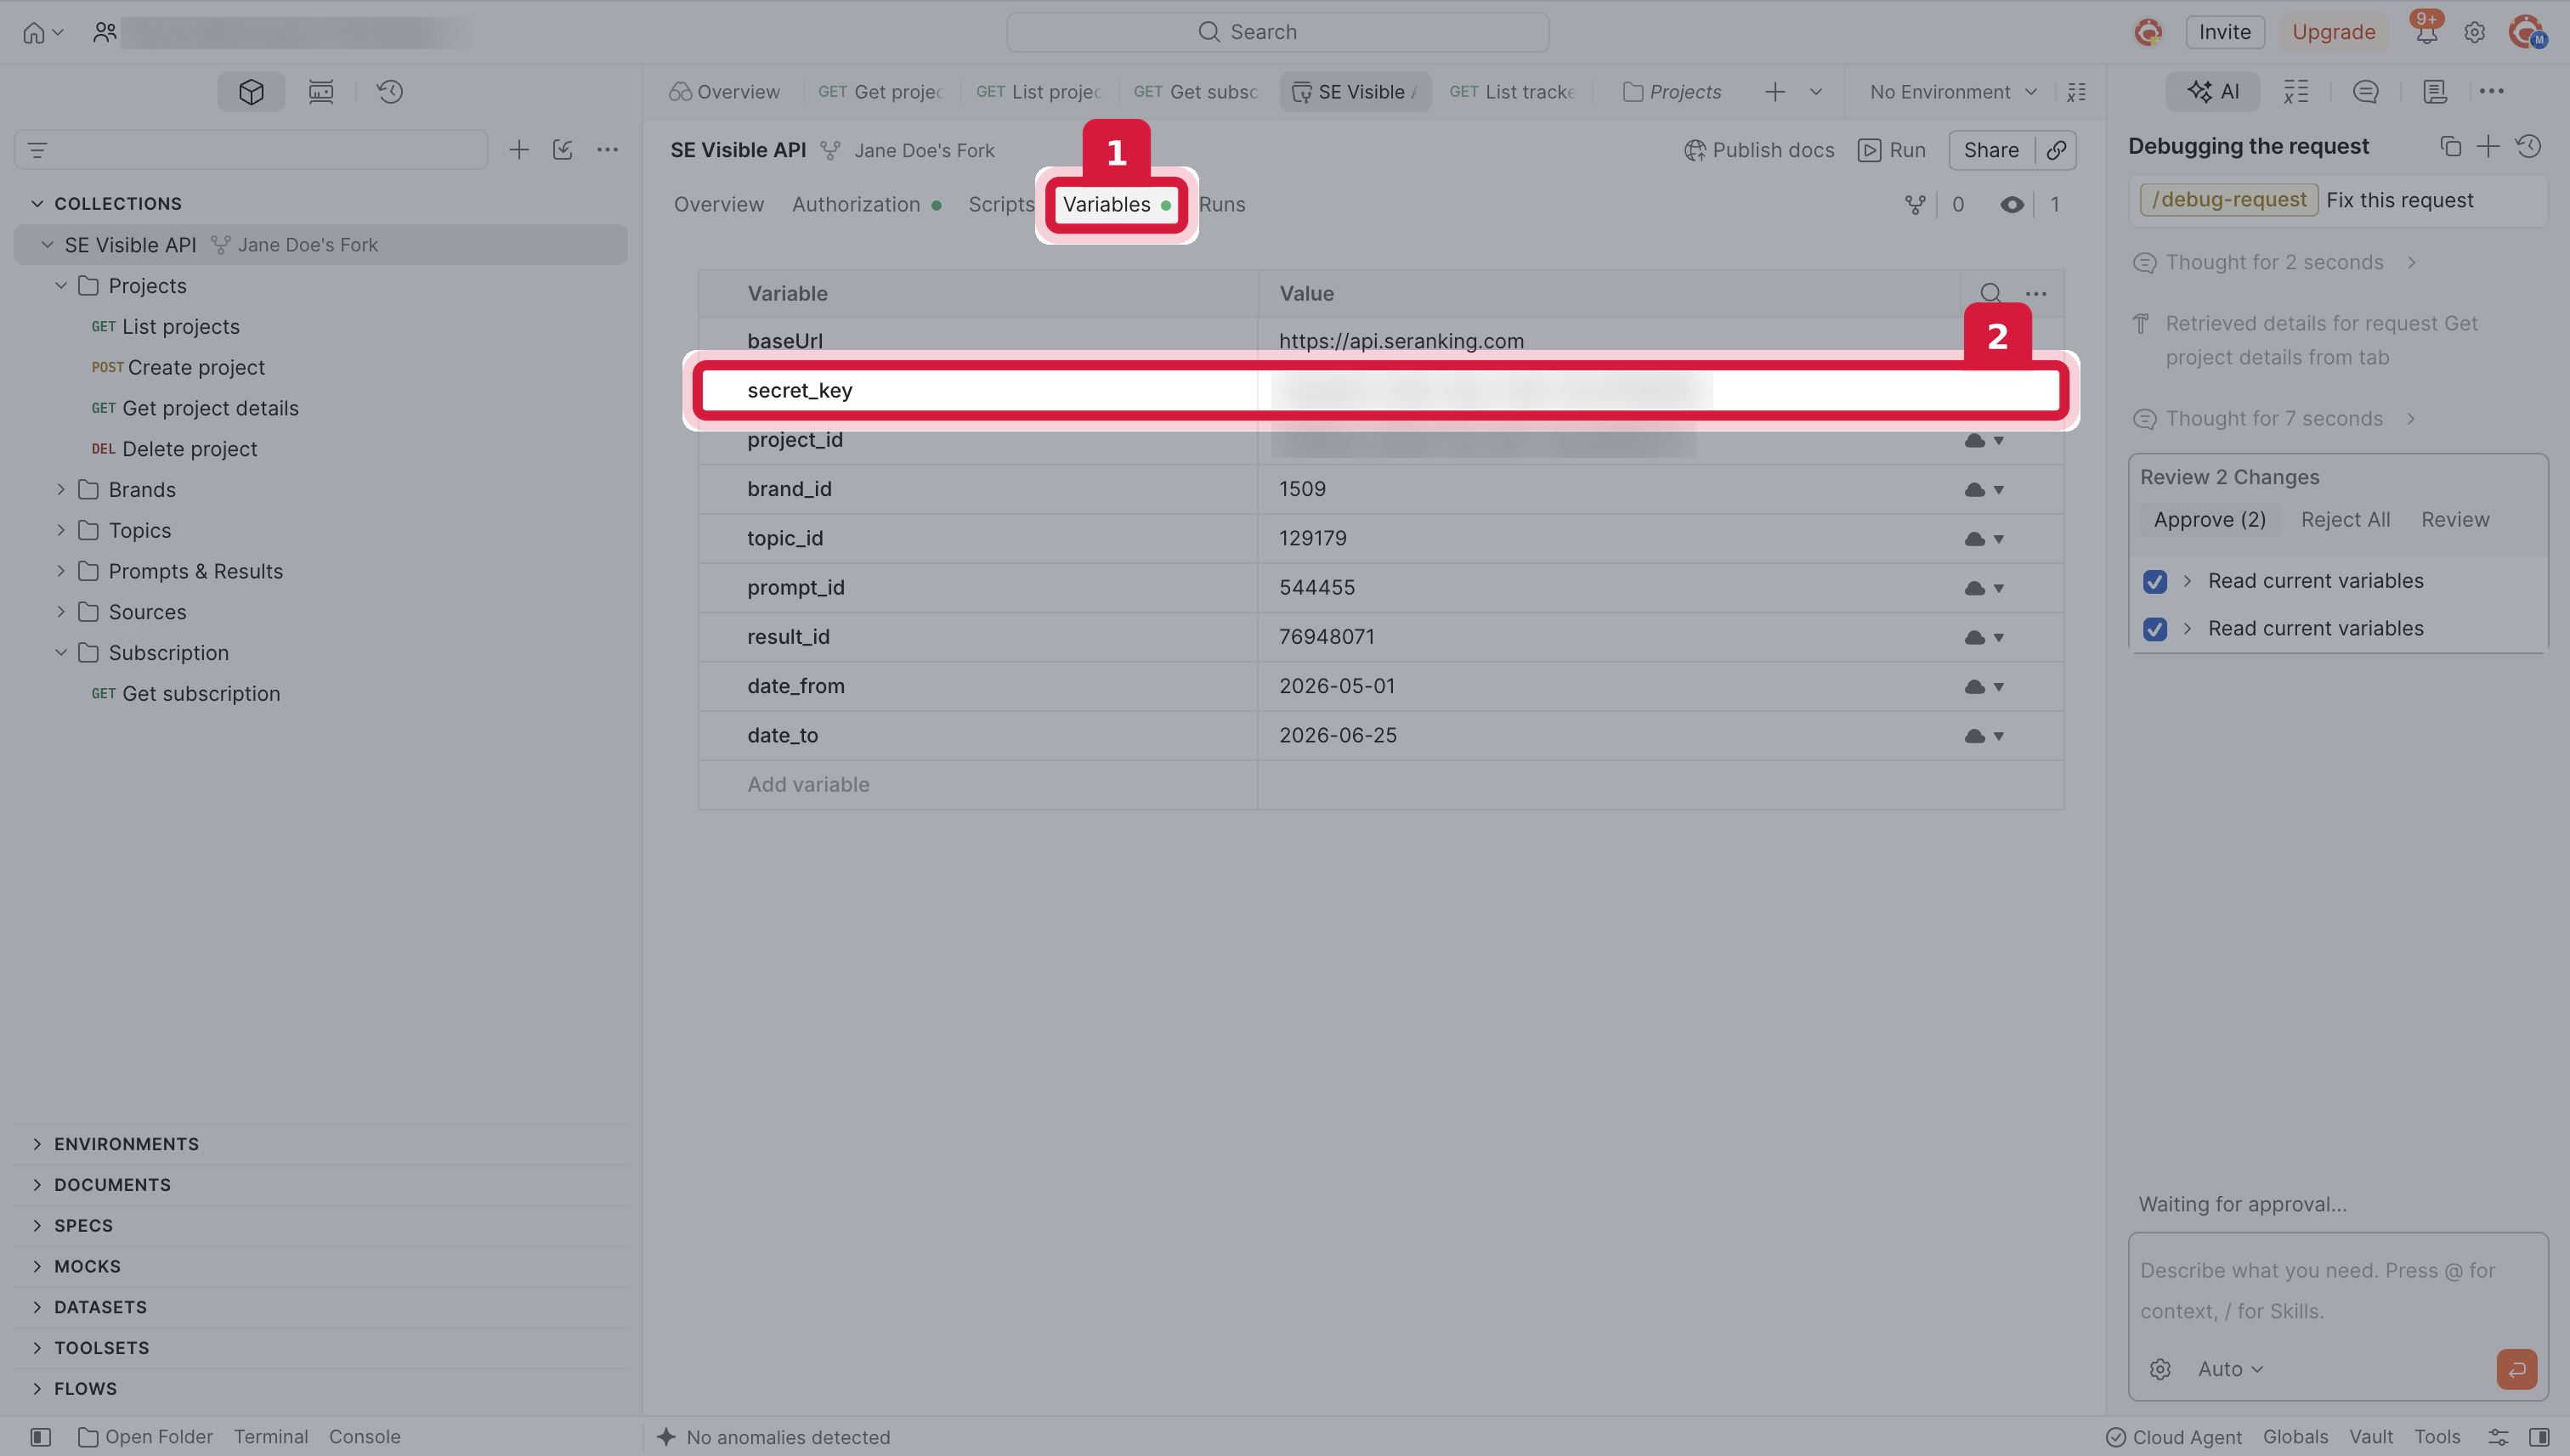Toggle the right sidebar panel in status bar
Image resolution: width=2570 pixels, height=1456 pixels.
pyautogui.click(x=2539, y=1437)
